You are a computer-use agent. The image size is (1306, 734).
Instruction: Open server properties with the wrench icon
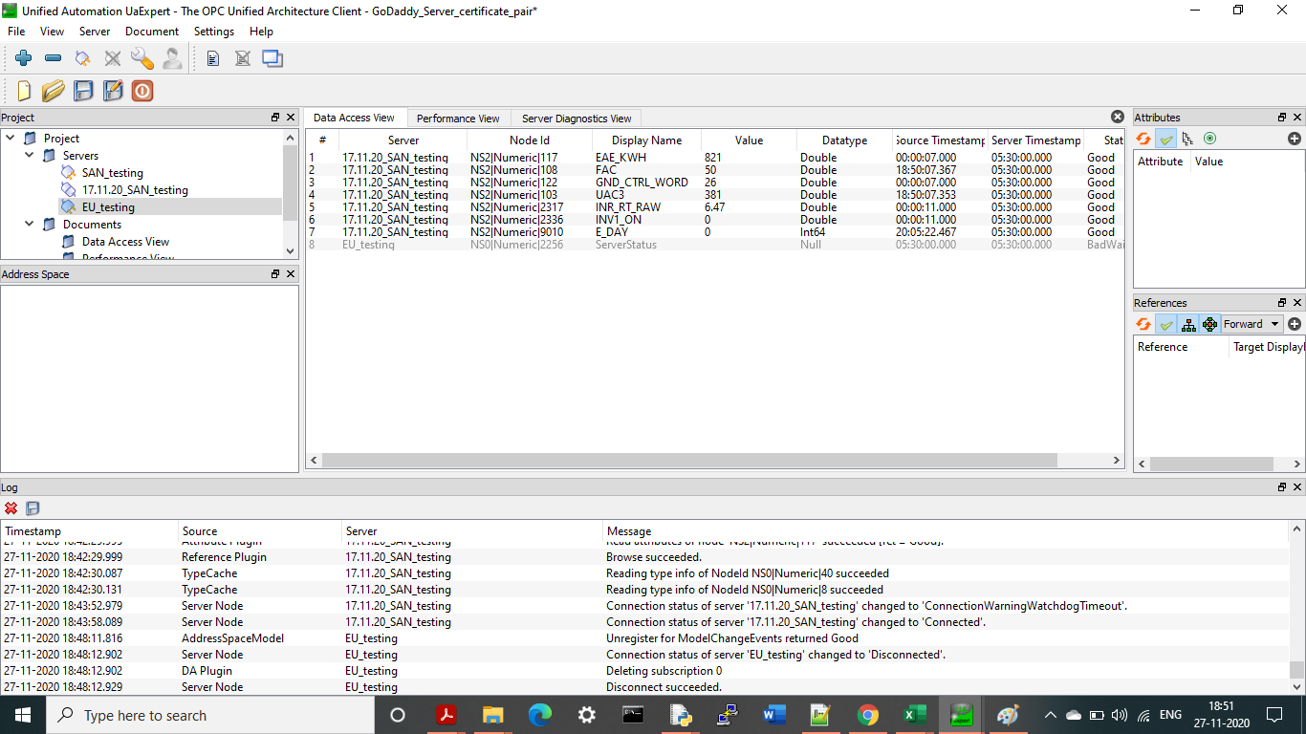pos(141,58)
